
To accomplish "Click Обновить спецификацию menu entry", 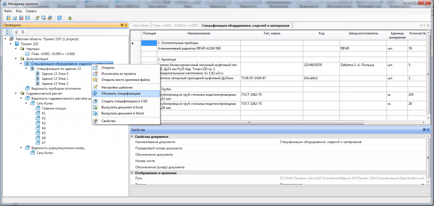I will click(x=126, y=94).
